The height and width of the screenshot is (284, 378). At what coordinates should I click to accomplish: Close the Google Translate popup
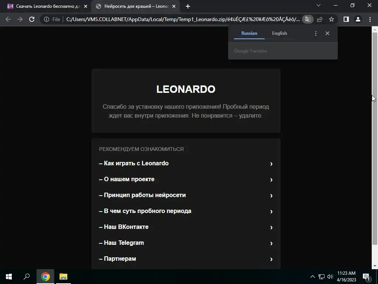click(327, 33)
